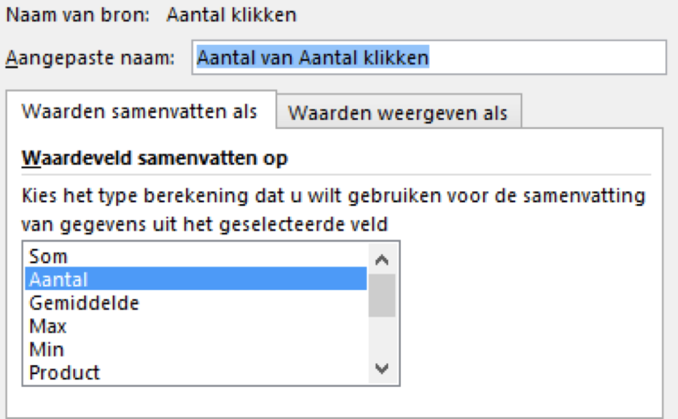Click the 'Kies het type berekening' description line
Image resolution: width=678 pixels, height=419 pixels.
pyautogui.click(x=333, y=196)
